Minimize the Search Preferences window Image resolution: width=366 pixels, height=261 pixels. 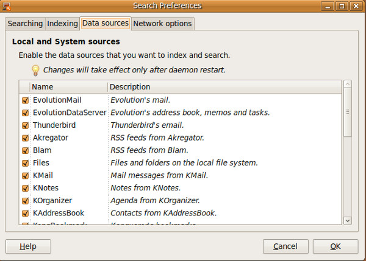click(328, 6)
